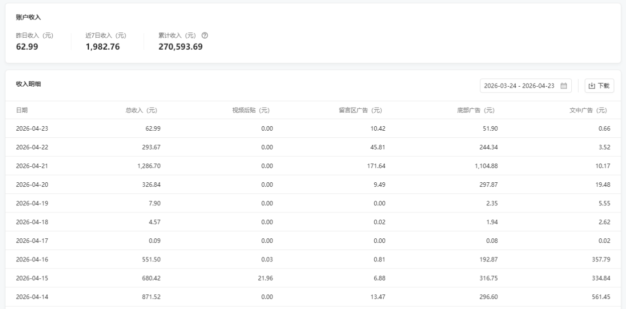
Task: Click the 近7日收入 value 1,982.76
Action: 103,47
